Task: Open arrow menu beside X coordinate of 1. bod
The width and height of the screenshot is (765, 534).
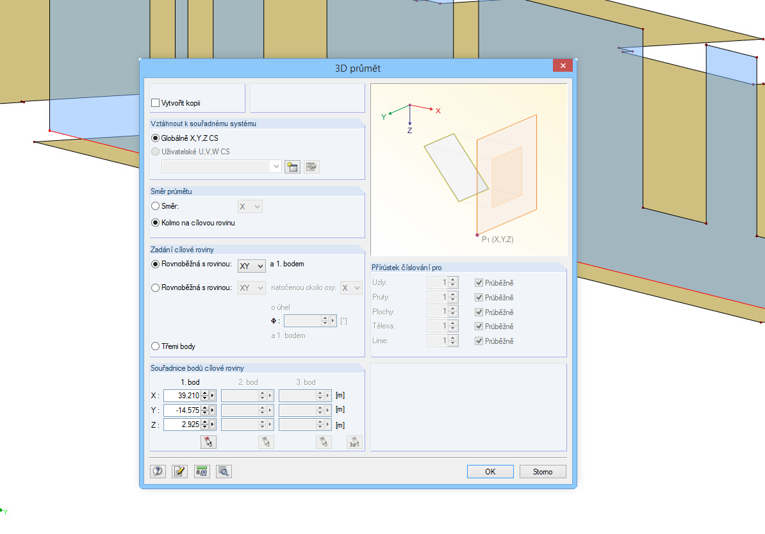Action: pyautogui.click(x=213, y=396)
